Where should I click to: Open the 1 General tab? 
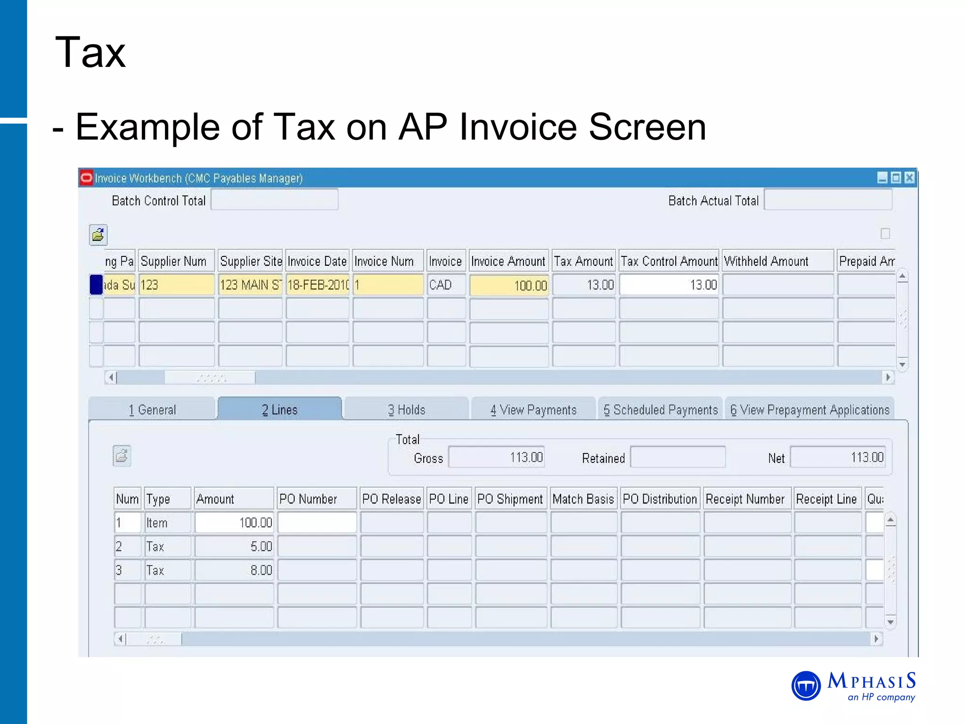pos(152,409)
